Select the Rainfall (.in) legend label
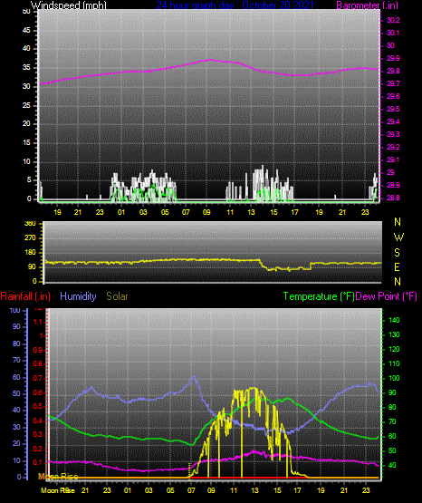The width and height of the screenshot is (422, 503). (x=25, y=296)
